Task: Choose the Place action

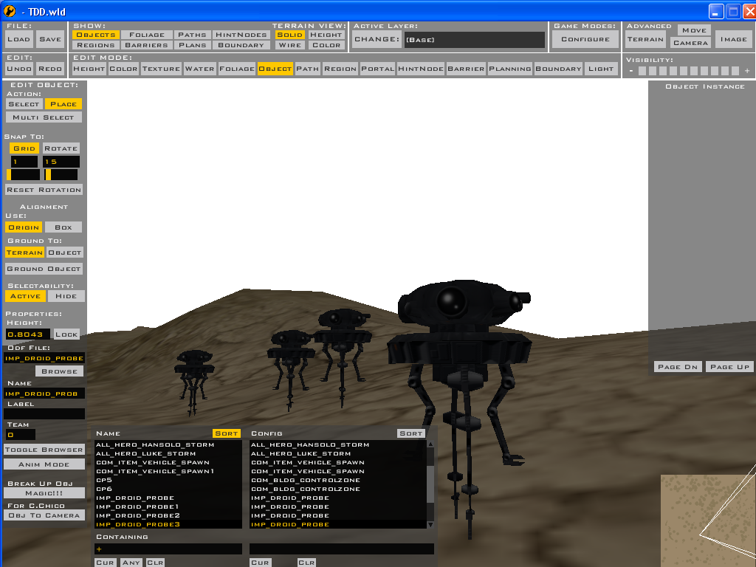Action: [x=63, y=104]
